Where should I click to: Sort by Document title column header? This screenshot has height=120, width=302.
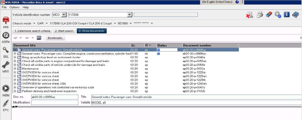pos(71,45)
